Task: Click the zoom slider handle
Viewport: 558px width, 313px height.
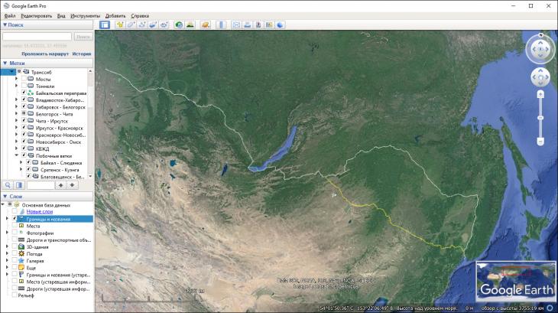Action: (540, 118)
